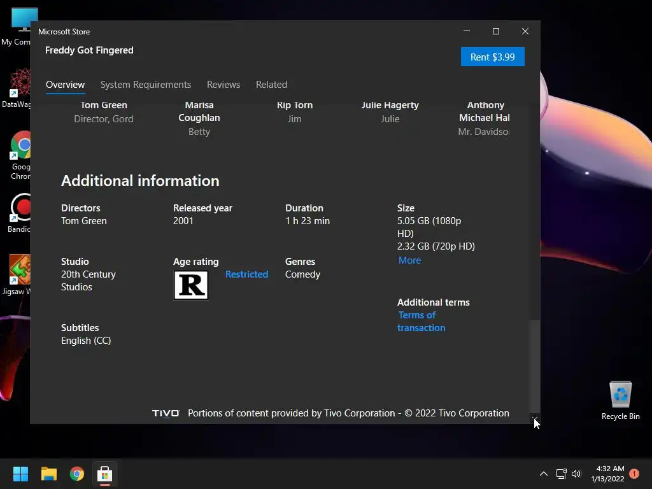Select the Google Chrome desktop shortcut
This screenshot has width=652, height=489.
click(x=18, y=155)
